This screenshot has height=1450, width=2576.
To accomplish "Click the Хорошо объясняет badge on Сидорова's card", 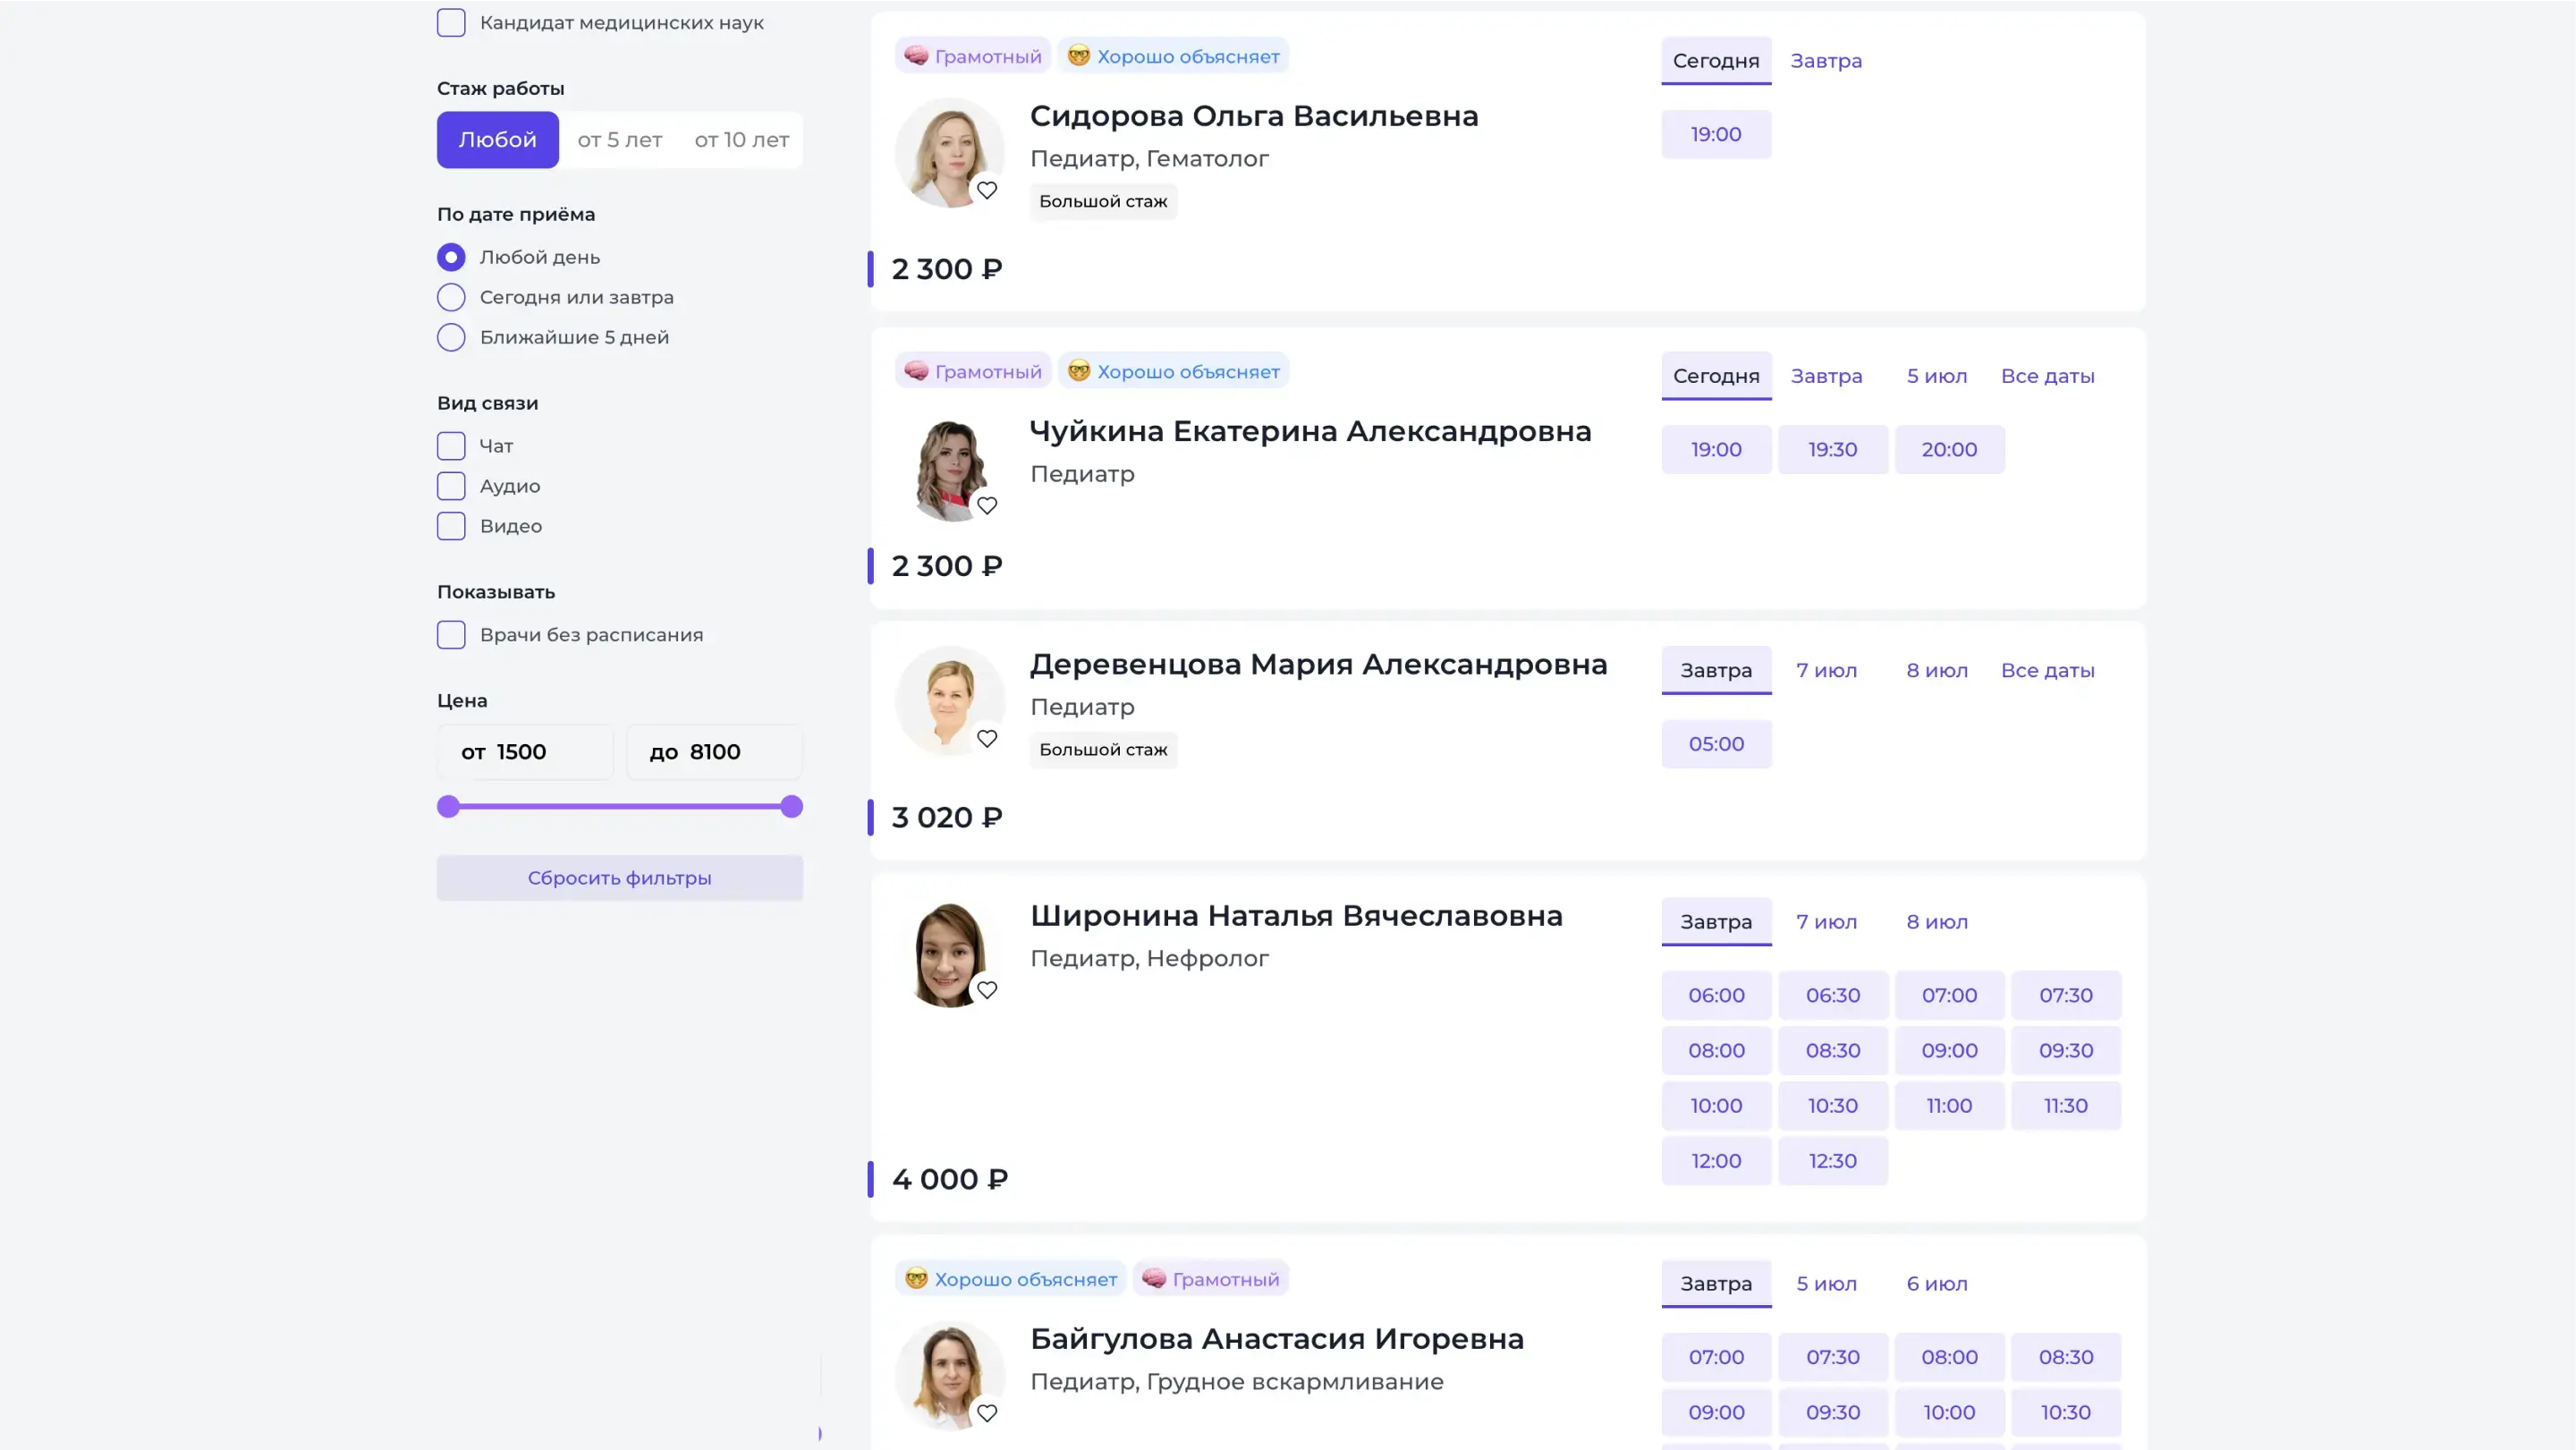I will tap(1173, 56).
